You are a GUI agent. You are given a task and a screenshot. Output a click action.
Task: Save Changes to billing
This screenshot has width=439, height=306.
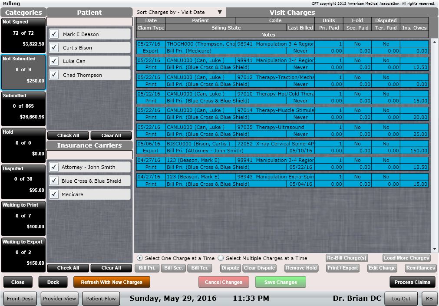click(280, 282)
